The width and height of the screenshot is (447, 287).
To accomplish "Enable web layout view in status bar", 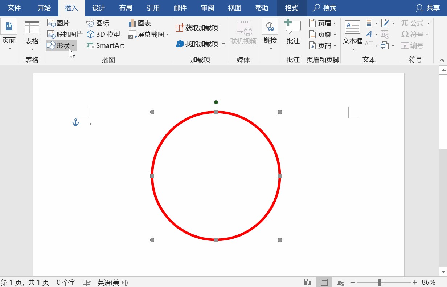I will (x=340, y=282).
